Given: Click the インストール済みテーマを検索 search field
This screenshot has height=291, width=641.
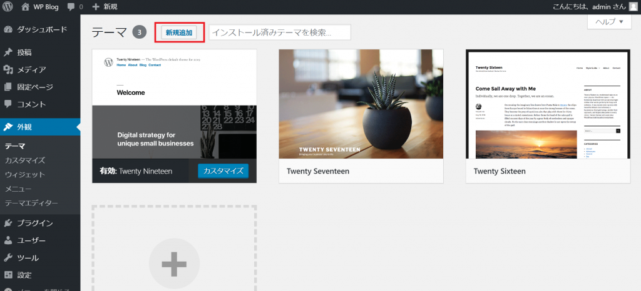Looking at the screenshot, I should [279, 32].
